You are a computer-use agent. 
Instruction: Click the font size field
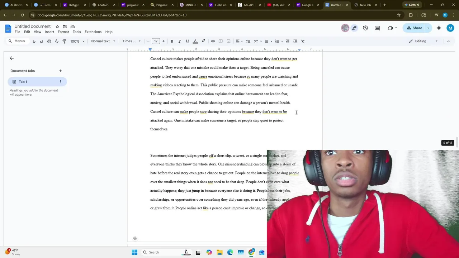(156, 41)
